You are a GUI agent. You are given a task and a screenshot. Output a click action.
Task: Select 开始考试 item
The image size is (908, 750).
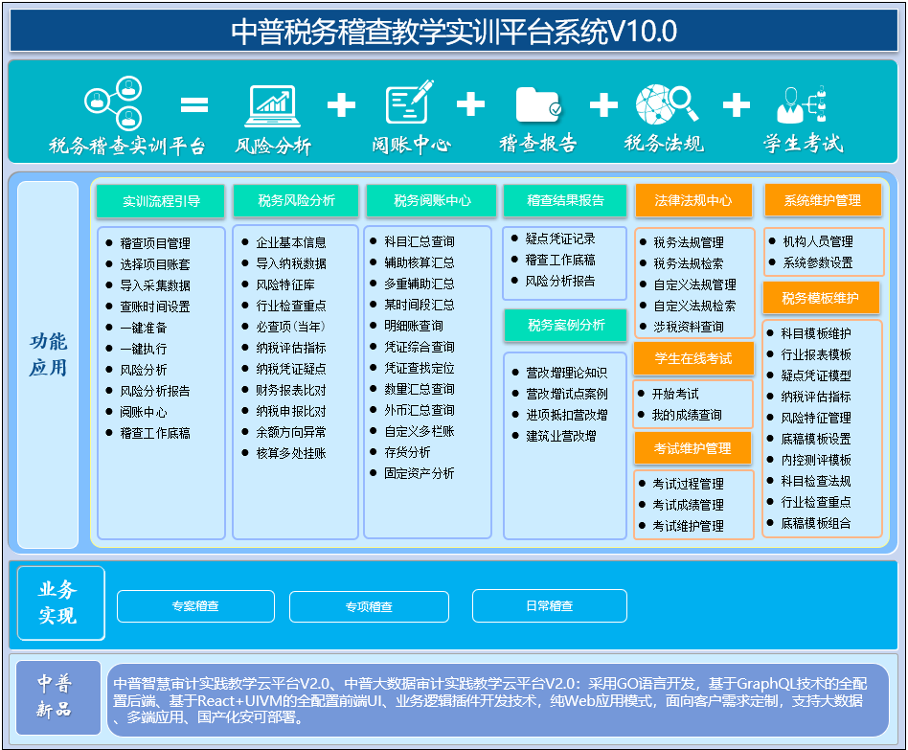[675, 394]
